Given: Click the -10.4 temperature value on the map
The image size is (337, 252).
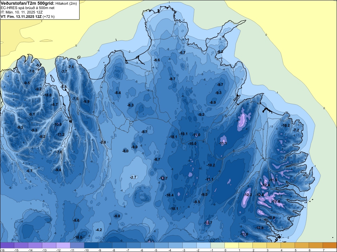Looking at the screenshot, I should click(170, 195).
